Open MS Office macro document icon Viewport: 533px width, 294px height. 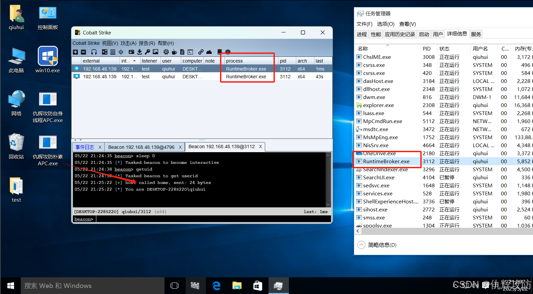(x=182, y=52)
